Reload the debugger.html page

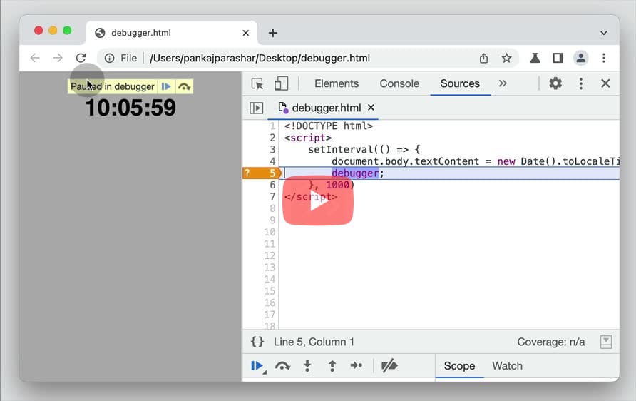coord(81,58)
